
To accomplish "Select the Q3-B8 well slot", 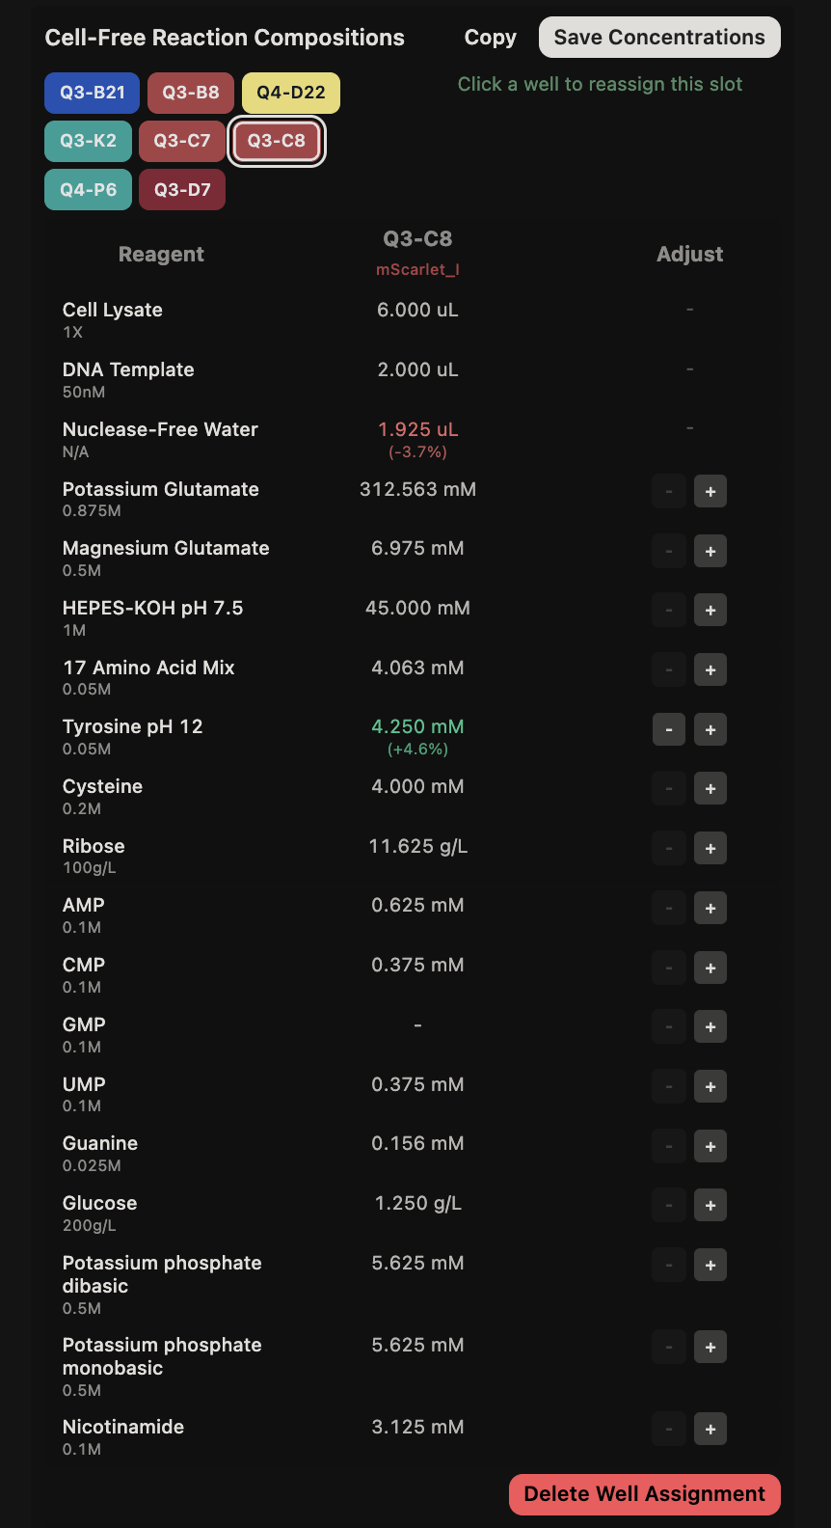I will (191, 93).
